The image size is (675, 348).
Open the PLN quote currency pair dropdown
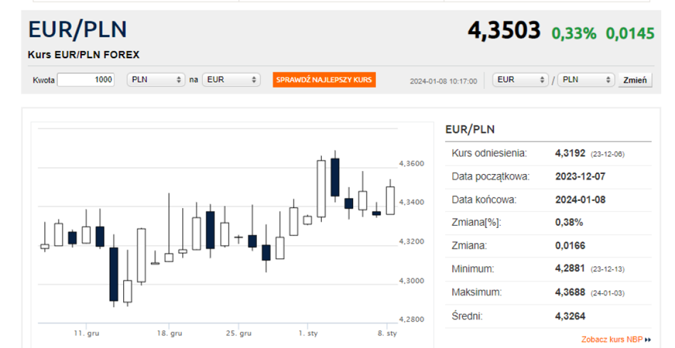[586, 80]
